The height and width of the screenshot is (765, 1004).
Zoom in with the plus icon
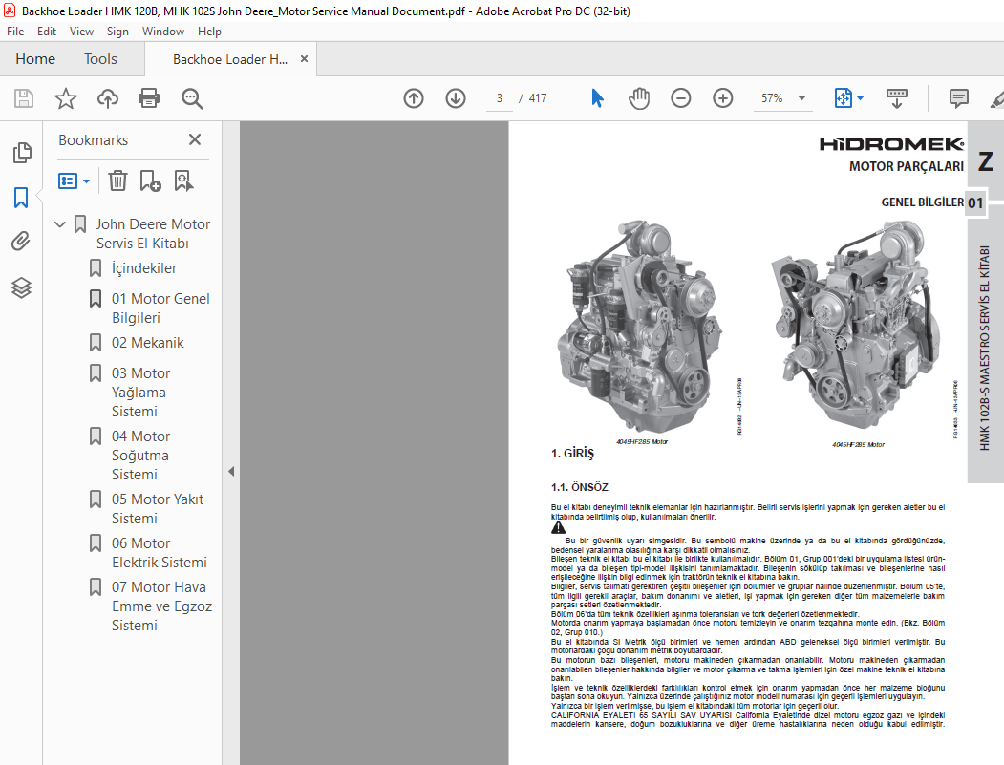point(723,98)
